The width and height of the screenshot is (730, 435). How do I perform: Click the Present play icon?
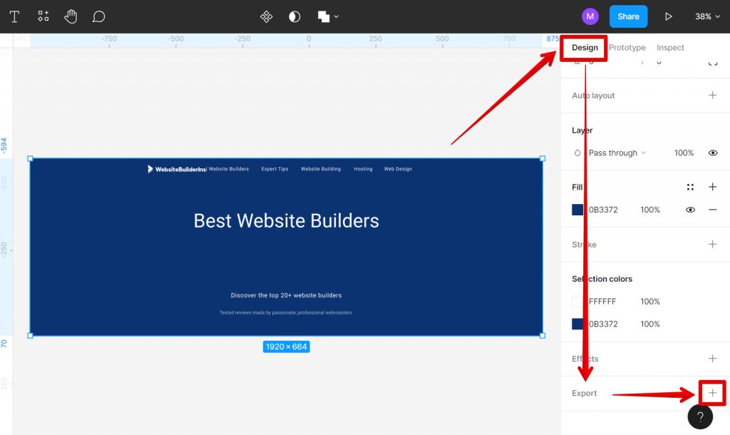pos(668,16)
